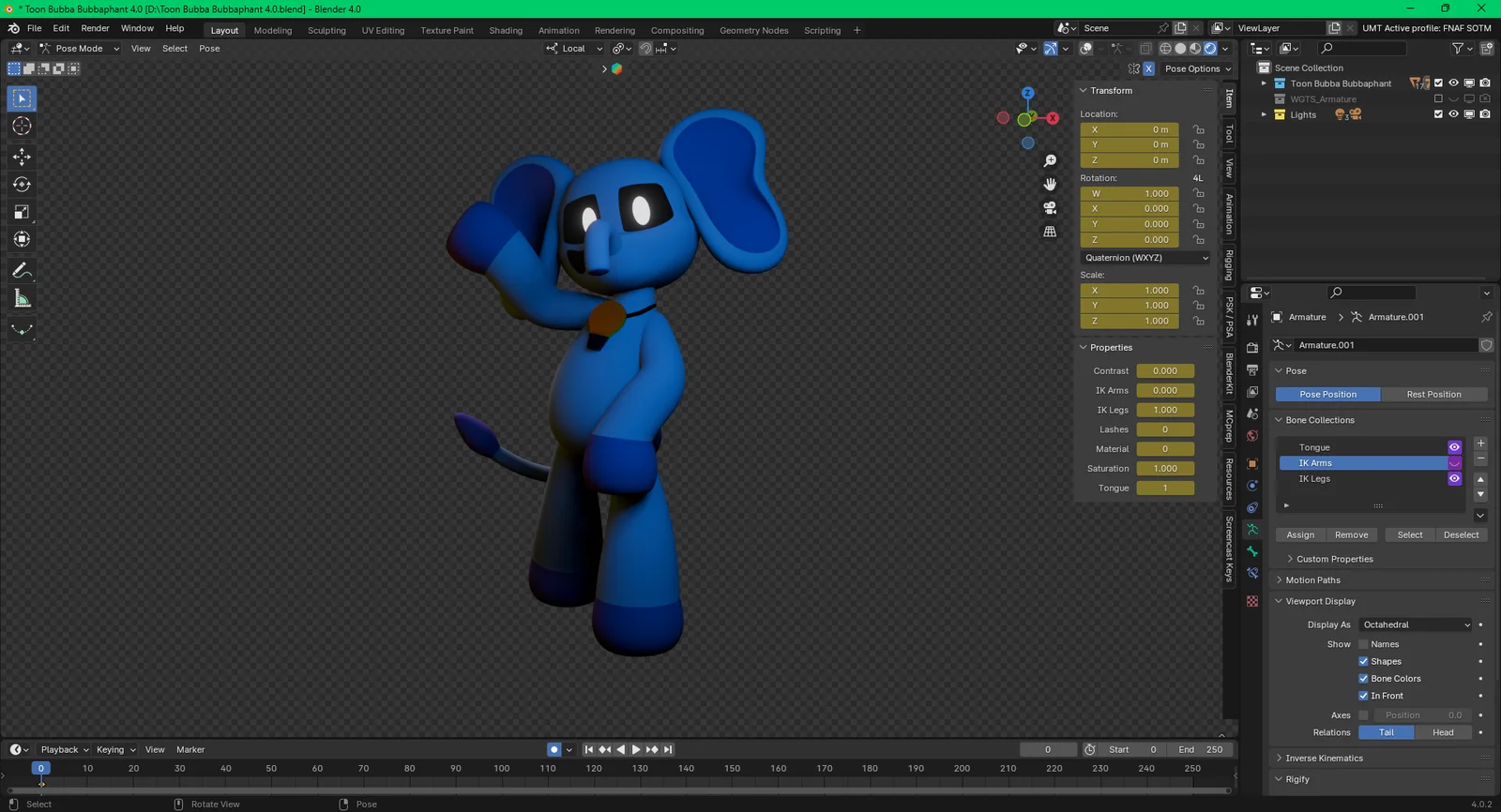Open the Output properties tab icon
The width and height of the screenshot is (1501, 812).
1252,370
